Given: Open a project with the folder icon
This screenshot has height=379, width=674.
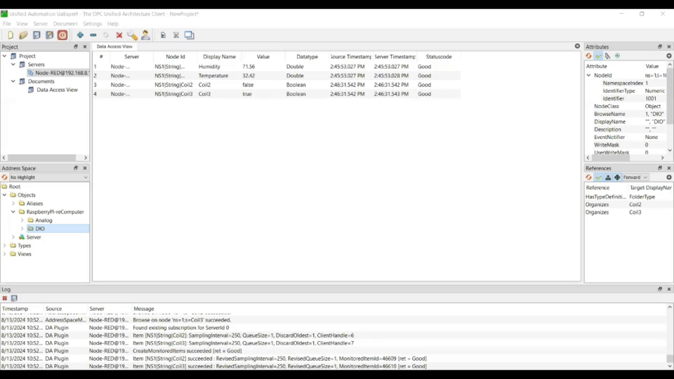Looking at the screenshot, I should click(23, 35).
